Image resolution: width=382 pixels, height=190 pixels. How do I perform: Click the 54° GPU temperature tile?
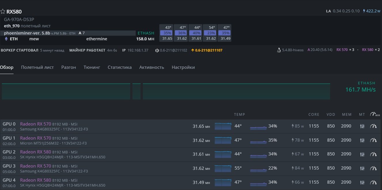tap(209, 33)
